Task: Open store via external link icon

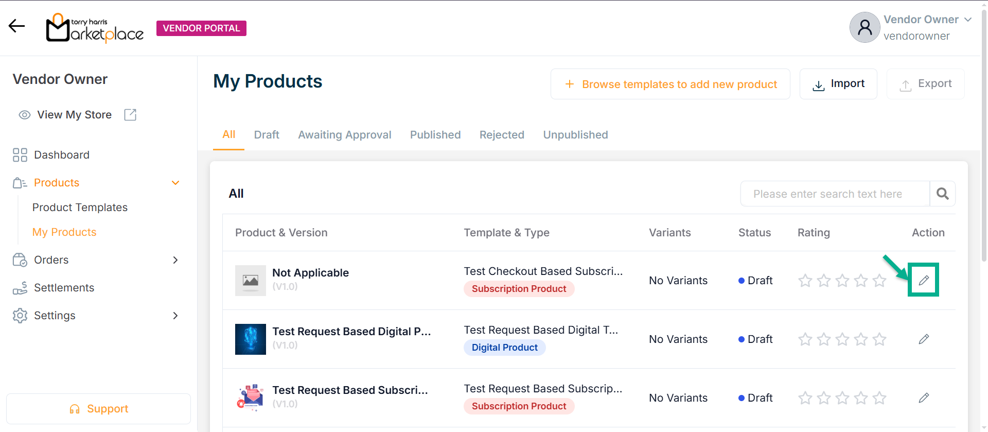Action: 130,115
